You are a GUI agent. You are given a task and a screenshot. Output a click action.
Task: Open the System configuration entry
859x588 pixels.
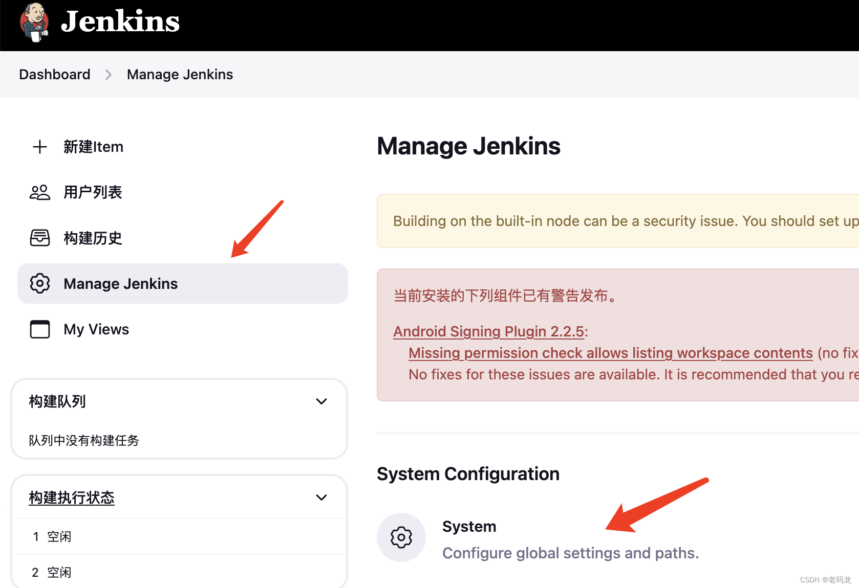tap(469, 527)
